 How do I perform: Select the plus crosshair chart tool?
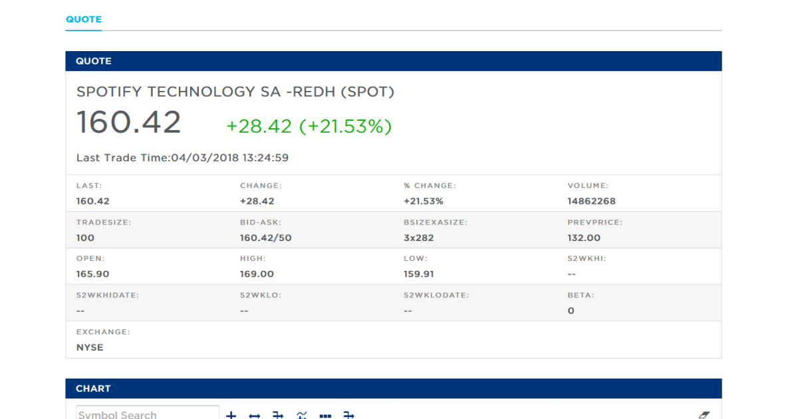231,415
